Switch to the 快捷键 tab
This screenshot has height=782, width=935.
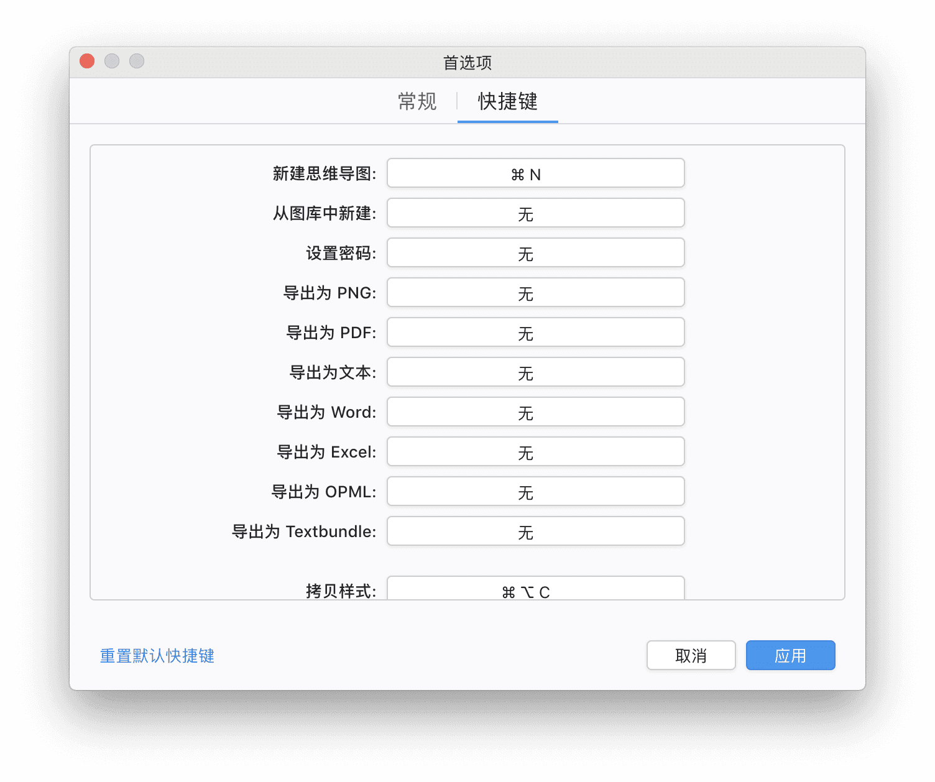[507, 101]
